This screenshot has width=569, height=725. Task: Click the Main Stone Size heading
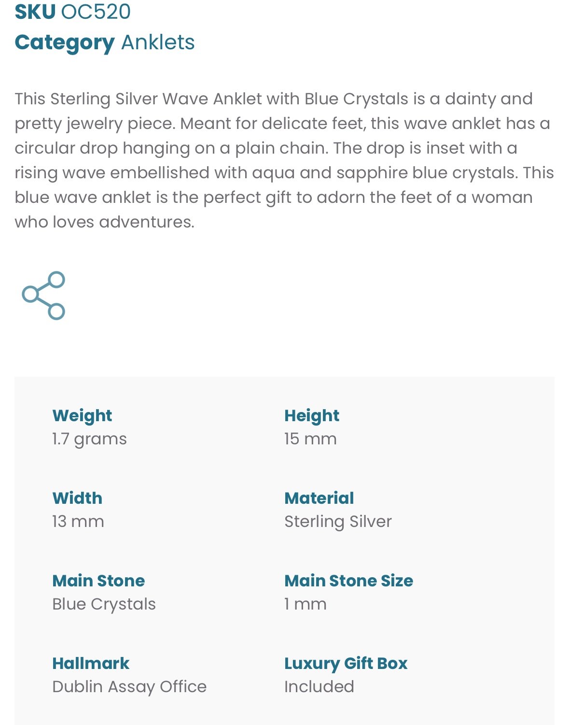(x=348, y=581)
